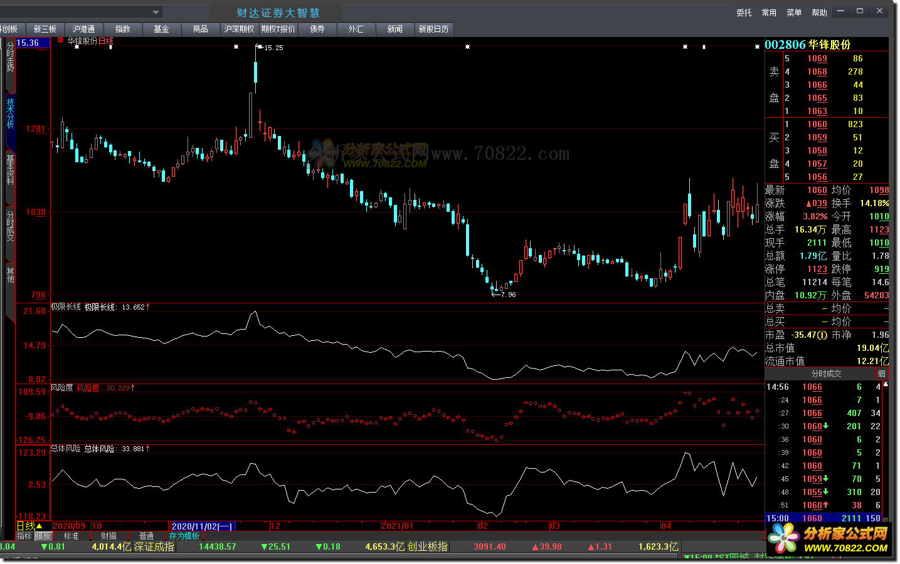This screenshot has width=900, height=564.
Task: Click the 华锋股份 stock name in quote panel
Action: pos(829,44)
